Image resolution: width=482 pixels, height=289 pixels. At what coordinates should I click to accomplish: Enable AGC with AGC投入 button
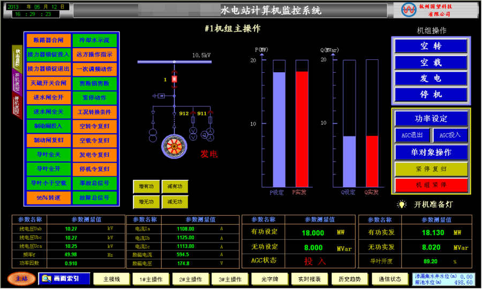point(450,135)
